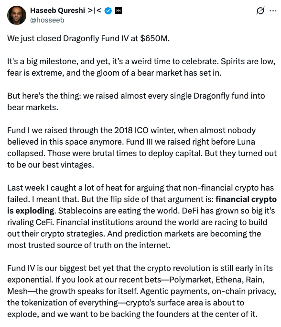
Task: Click the Grok slashed-circle icon
Action: [x=260, y=11]
